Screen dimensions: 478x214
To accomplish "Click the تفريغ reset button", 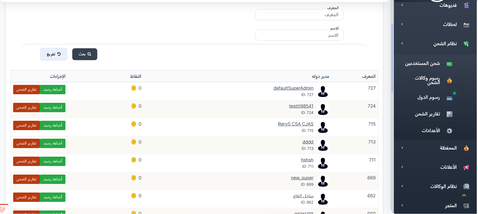I will 54,54.
